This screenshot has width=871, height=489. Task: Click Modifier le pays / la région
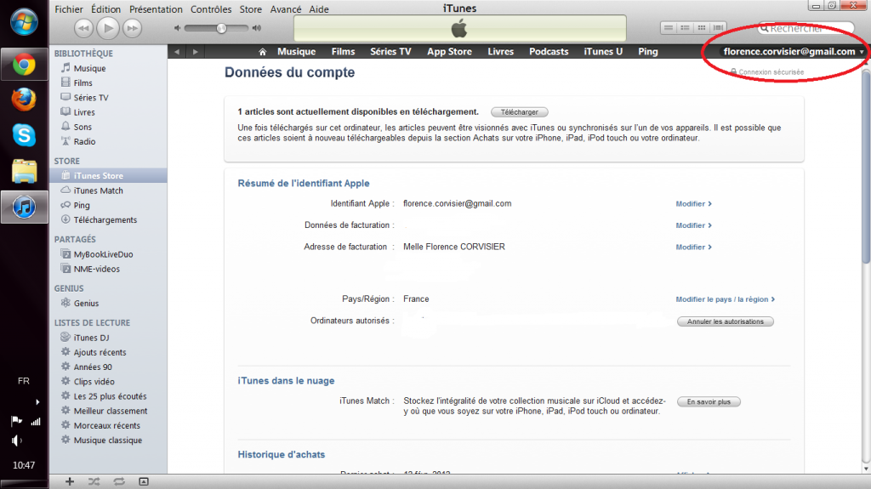(x=725, y=299)
